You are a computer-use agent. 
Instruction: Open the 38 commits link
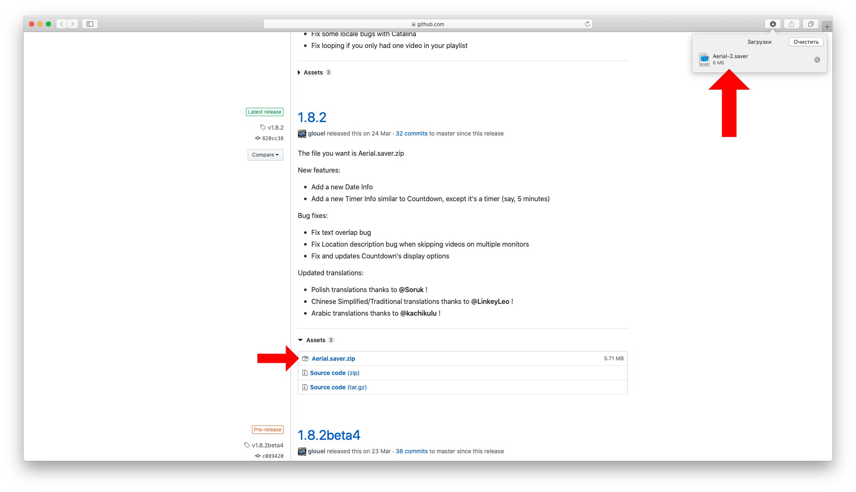click(412, 451)
